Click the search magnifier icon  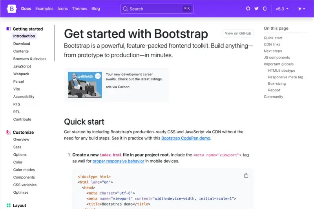[125, 9]
